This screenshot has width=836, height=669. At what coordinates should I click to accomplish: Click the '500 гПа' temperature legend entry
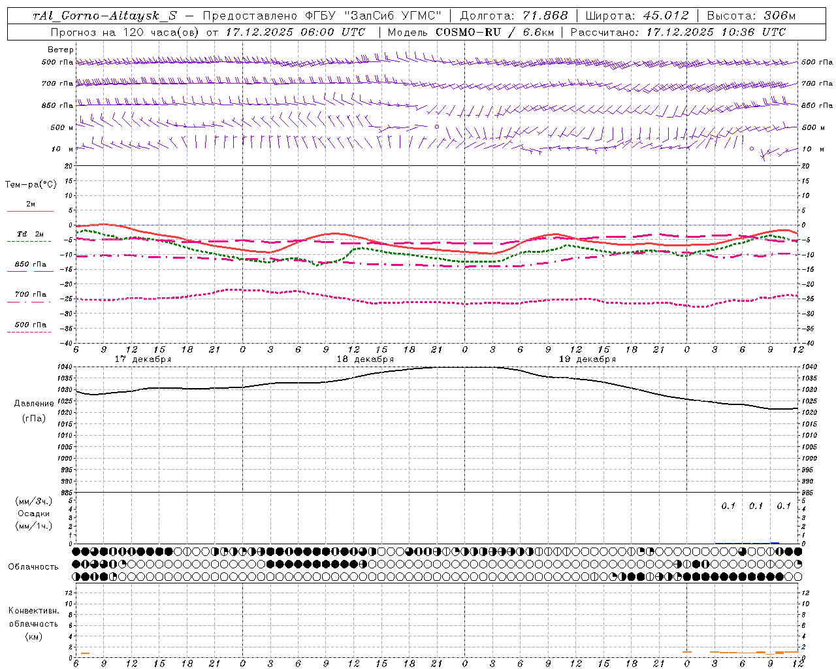[x=31, y=325]
